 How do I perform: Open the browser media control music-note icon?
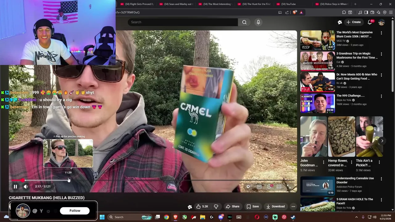point(360,12)
